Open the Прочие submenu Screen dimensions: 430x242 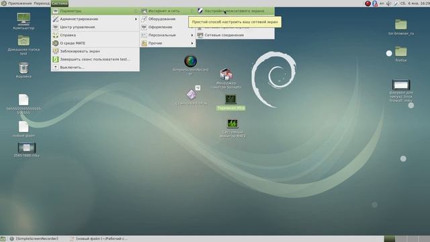click(x=167, y=43)
